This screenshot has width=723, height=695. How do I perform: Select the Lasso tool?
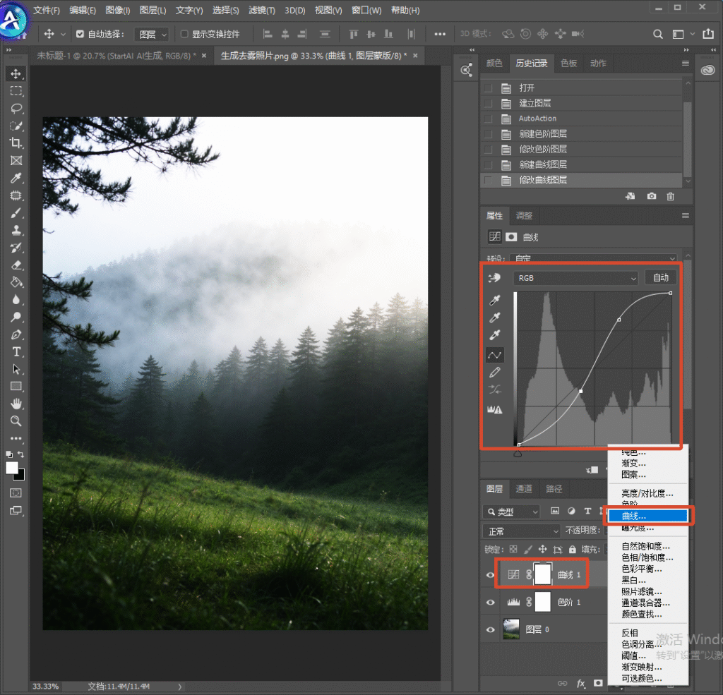tap(16, 109)
